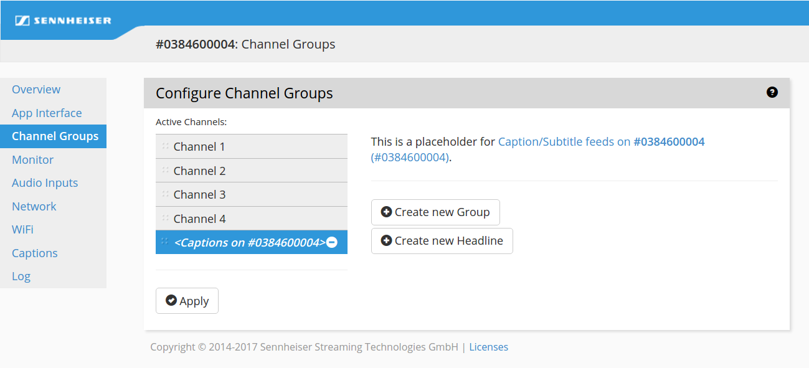Open the Overview page
The width and height of the screenshot is (809, 368).
36,90
